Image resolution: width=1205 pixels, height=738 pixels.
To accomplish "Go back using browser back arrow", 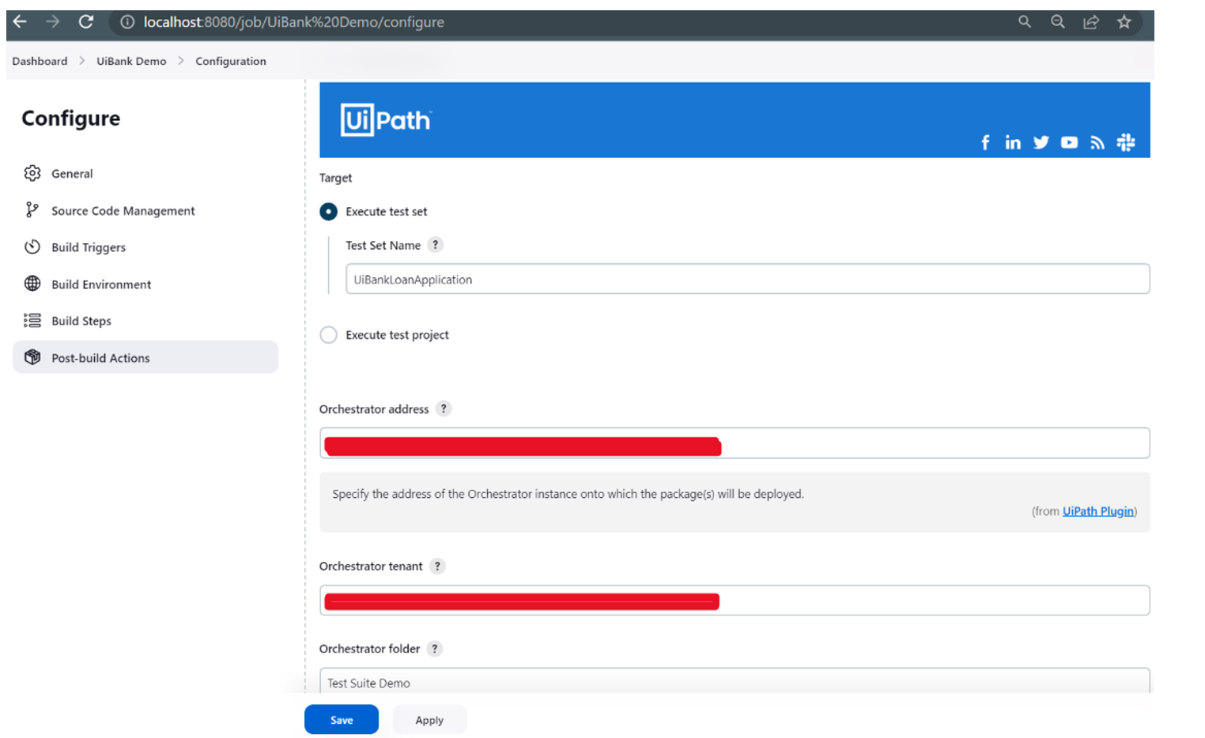I will click(x=21, y=22).
